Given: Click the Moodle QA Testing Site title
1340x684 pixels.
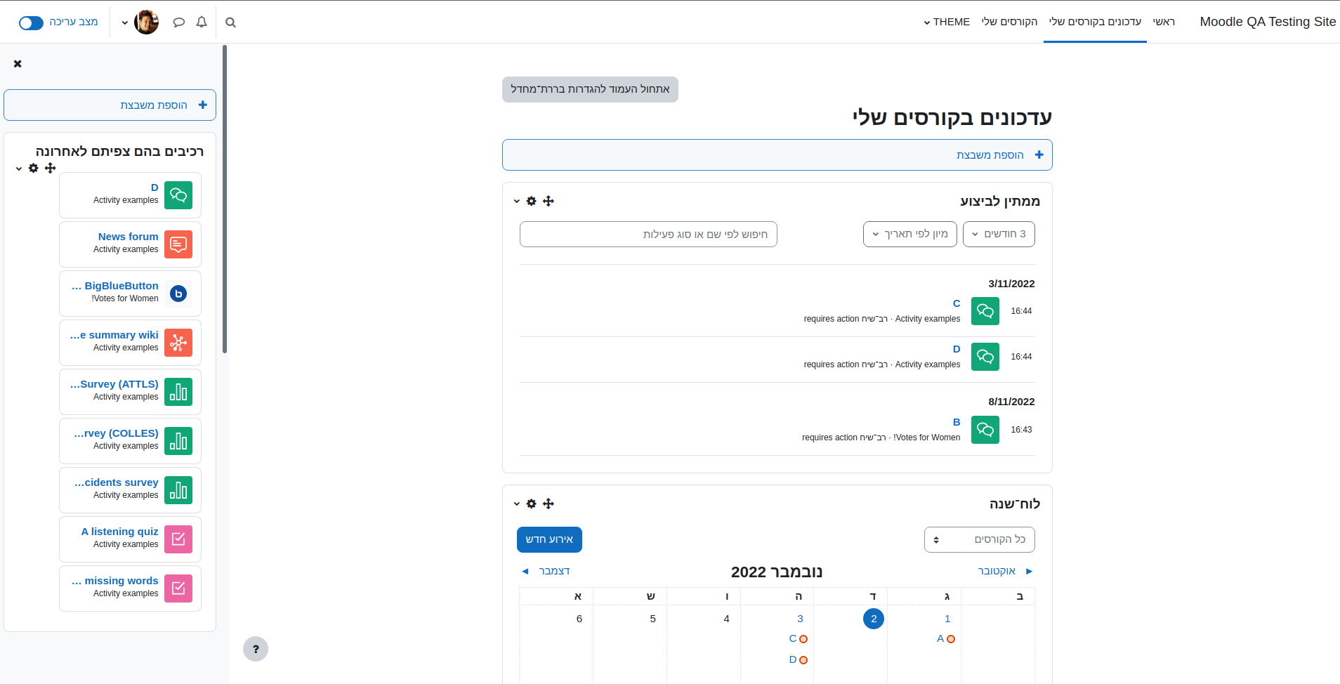Looking at the screenshot, I should (1268, 22).
